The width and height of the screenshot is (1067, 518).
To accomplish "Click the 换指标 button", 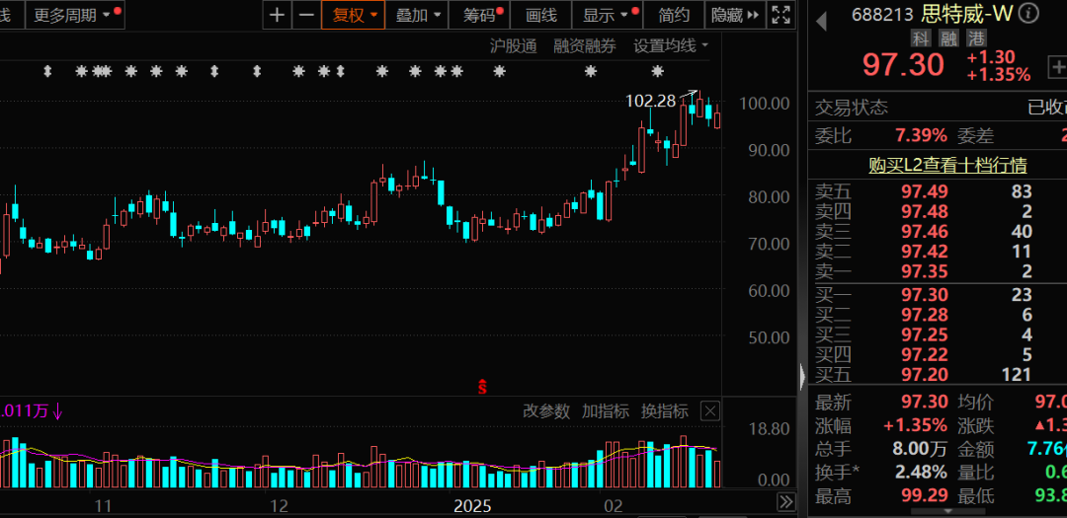I will pyautogui.click(x=664, y=411).
